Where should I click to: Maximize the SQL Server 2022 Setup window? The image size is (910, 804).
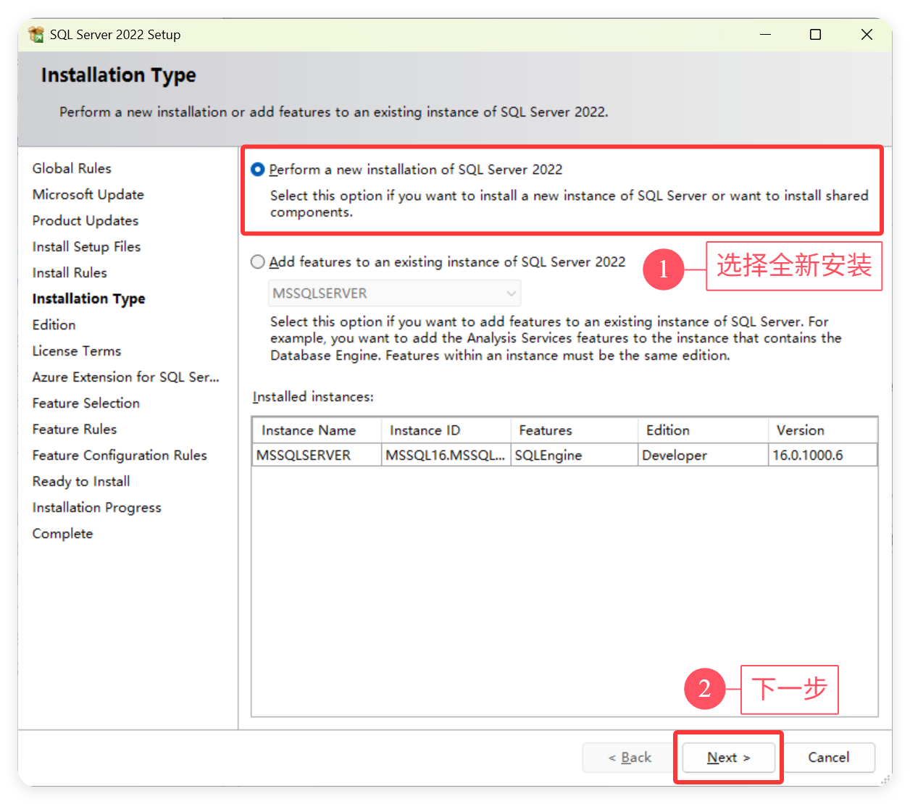click(815, 34)
